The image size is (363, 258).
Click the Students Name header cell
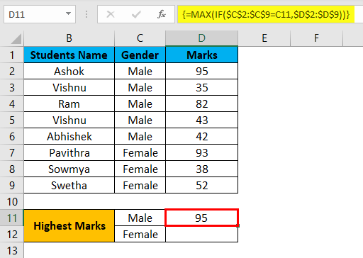(69, 55)
